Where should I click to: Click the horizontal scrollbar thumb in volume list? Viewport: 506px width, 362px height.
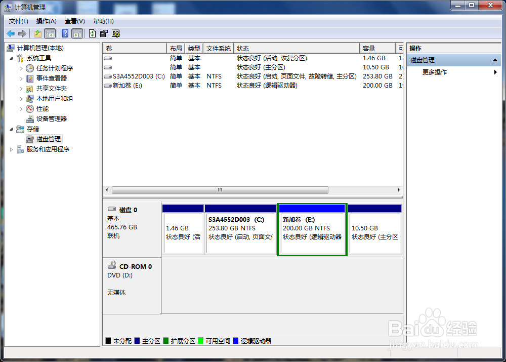[x=220, y=190]
